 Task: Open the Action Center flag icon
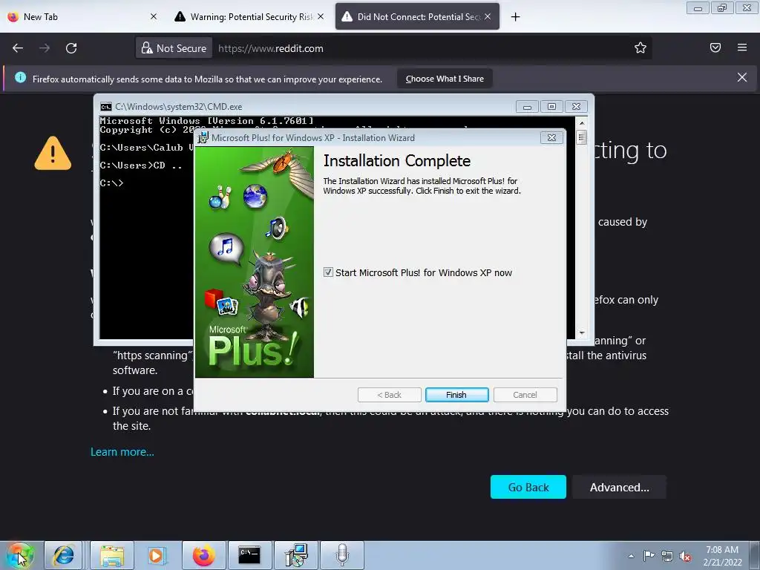(649, 556)
